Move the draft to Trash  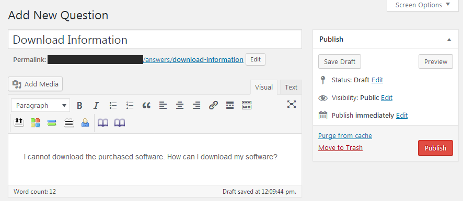(340, 147)
